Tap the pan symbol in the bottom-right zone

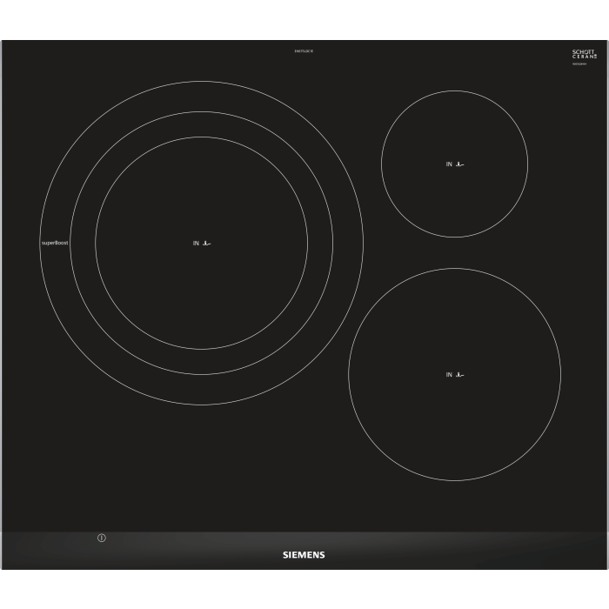460,375
